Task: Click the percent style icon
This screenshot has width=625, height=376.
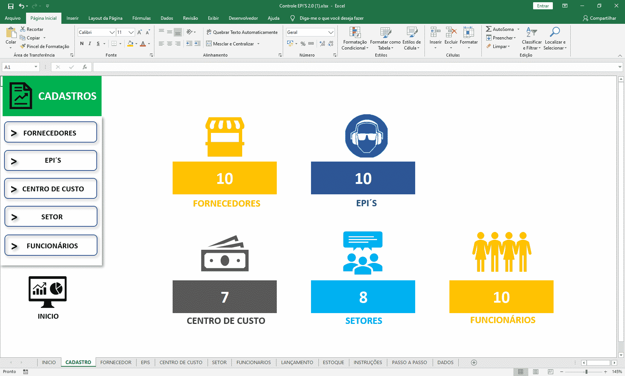Action: (x=303, y=44)
